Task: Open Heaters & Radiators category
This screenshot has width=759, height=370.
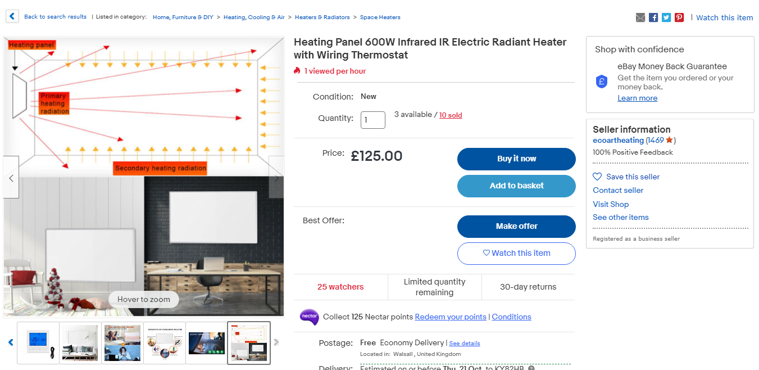Action: point(322,17)
